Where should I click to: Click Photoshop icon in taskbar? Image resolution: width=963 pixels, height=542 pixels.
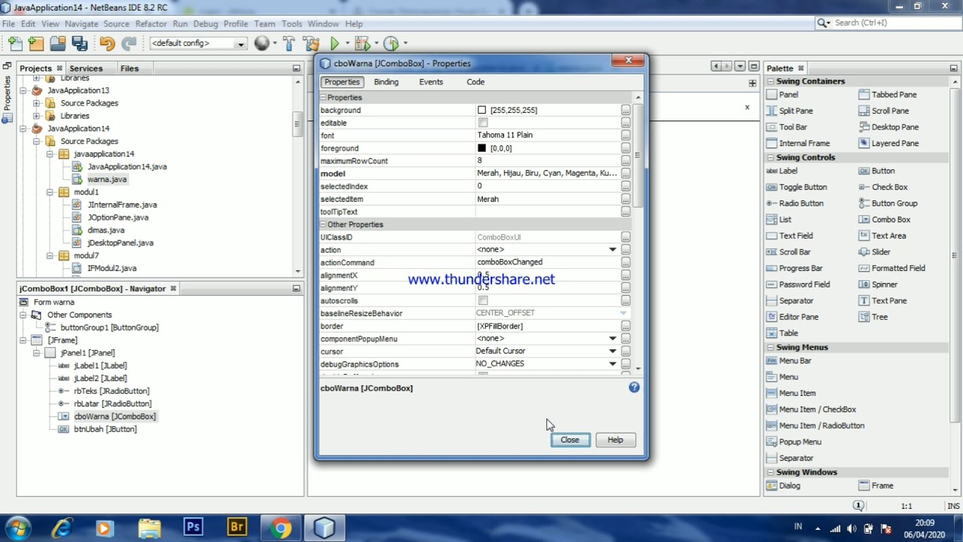[193, 528]
